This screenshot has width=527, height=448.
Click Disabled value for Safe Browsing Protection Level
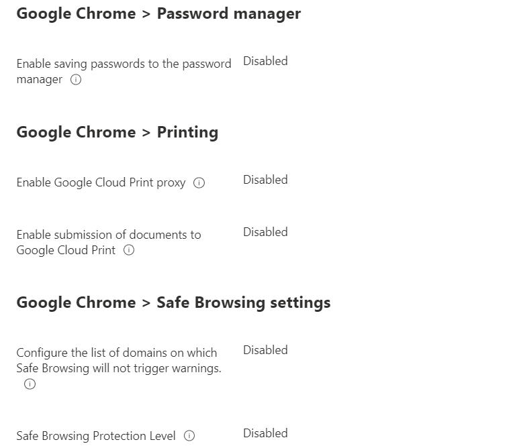pos(266,433)
